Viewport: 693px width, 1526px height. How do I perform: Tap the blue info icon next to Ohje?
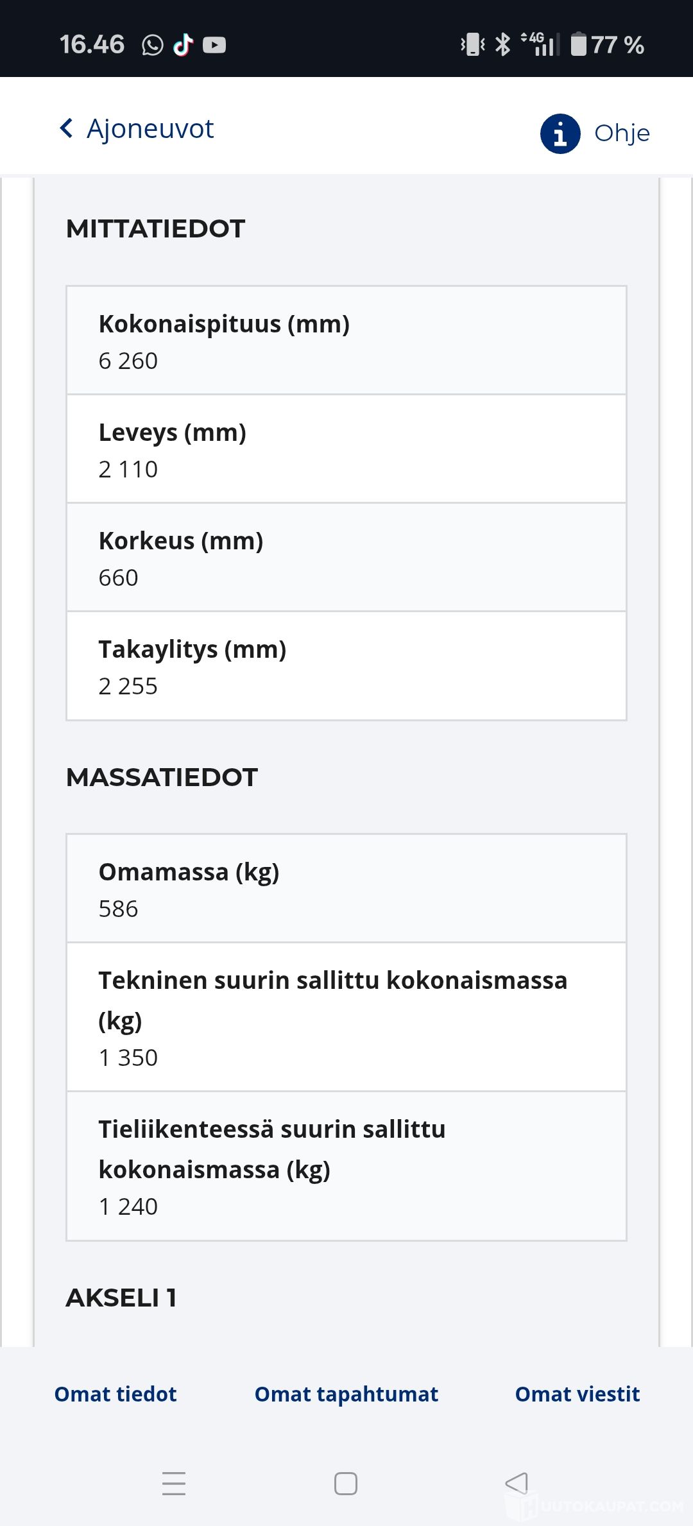tap(560, 133)
